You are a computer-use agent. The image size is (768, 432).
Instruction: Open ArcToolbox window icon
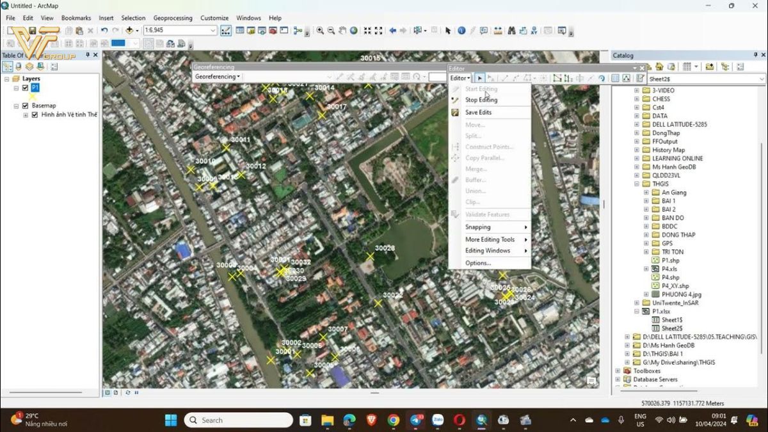273,30
